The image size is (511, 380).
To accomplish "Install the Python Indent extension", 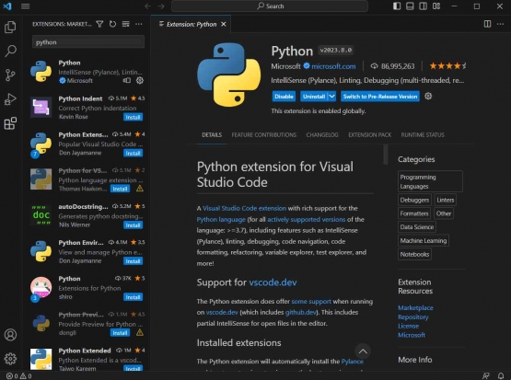I will click(x=133, y=117).
